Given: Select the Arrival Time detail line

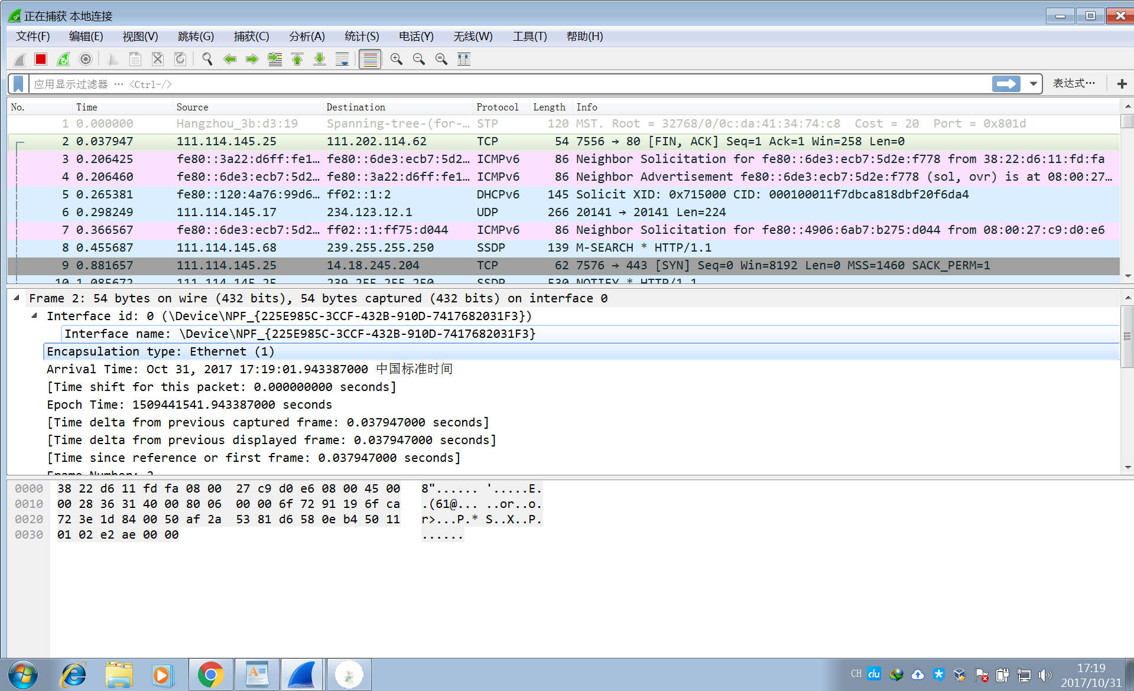Looking at the screenshot, I should click(x=249, y=369).
